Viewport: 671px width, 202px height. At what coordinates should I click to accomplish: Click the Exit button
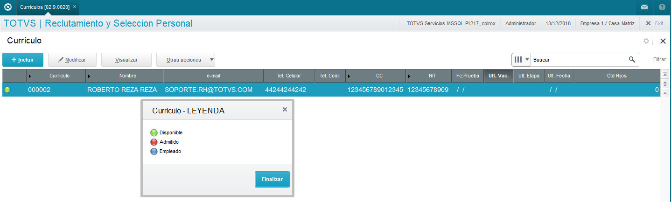pos(654,23)
